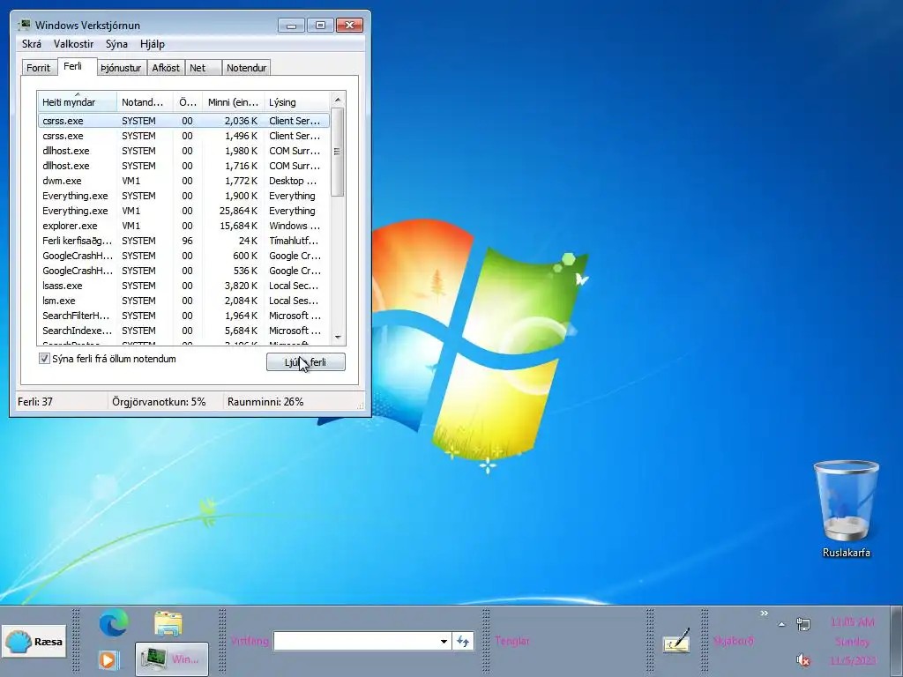Switch to the Forrit tab
Viewport: 903px width, 677px height.
coord(39,67)
